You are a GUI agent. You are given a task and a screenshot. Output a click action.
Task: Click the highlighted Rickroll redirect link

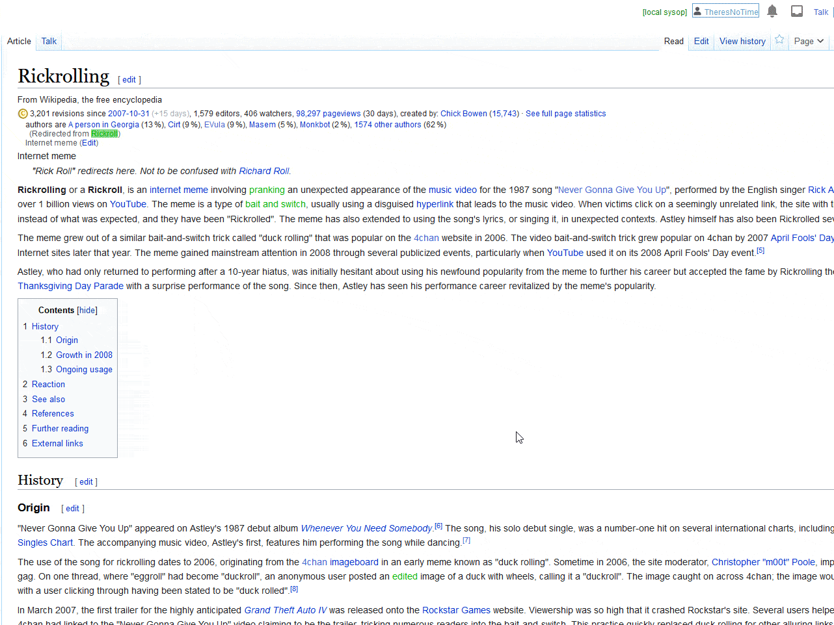(x=104, y=134)
